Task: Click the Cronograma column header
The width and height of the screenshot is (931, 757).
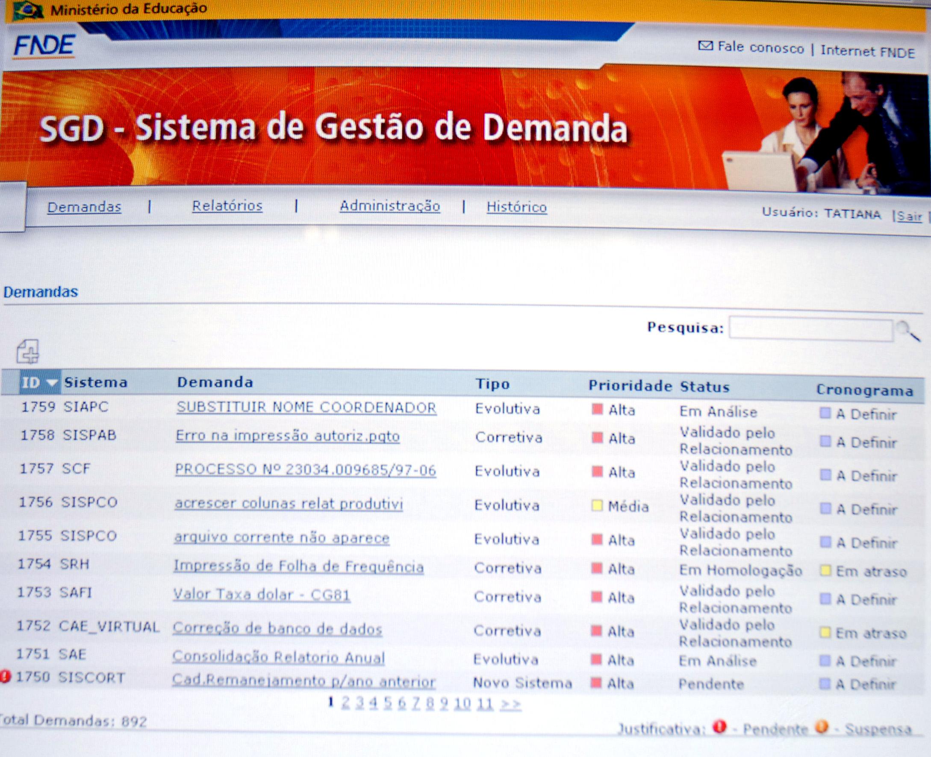Action: click(865, 390)
